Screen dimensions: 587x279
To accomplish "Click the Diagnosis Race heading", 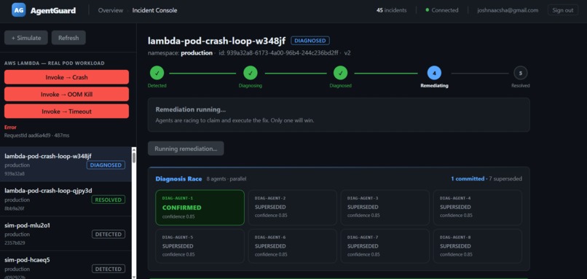I will [178, 178].
